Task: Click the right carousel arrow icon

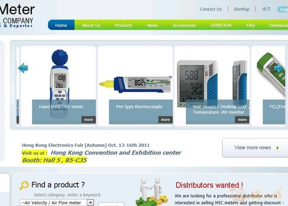Action: pos(279,68)
